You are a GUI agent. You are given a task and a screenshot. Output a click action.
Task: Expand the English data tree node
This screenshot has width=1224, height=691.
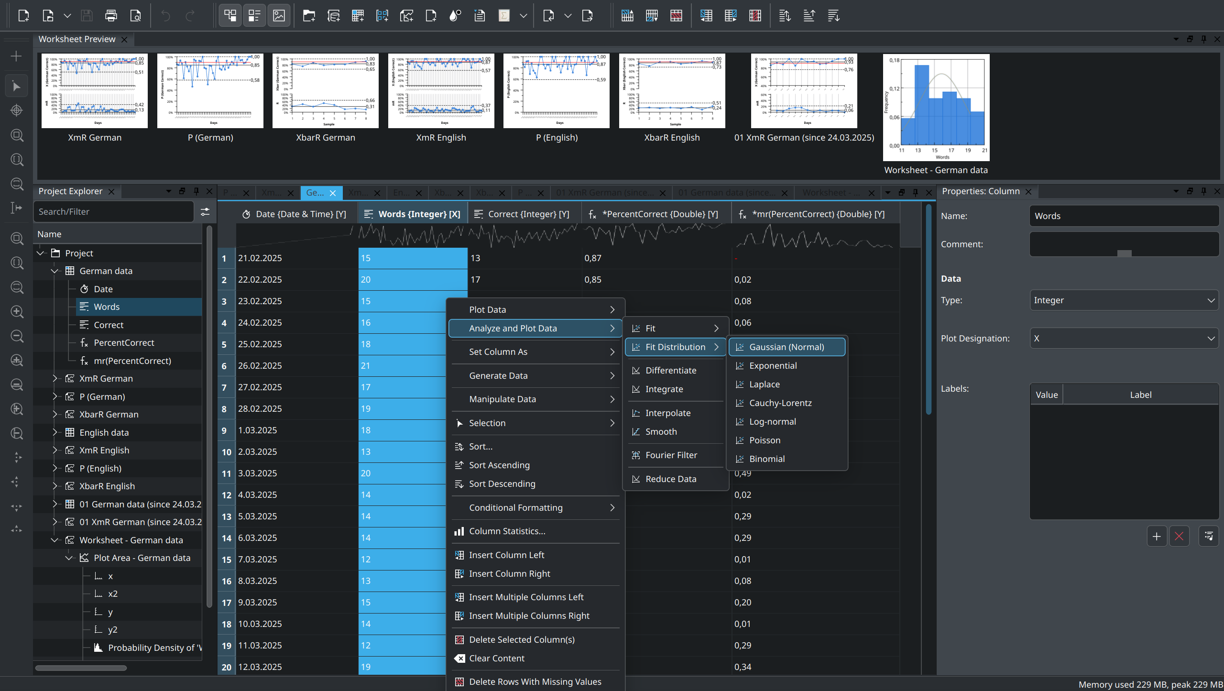click(55, 432)
